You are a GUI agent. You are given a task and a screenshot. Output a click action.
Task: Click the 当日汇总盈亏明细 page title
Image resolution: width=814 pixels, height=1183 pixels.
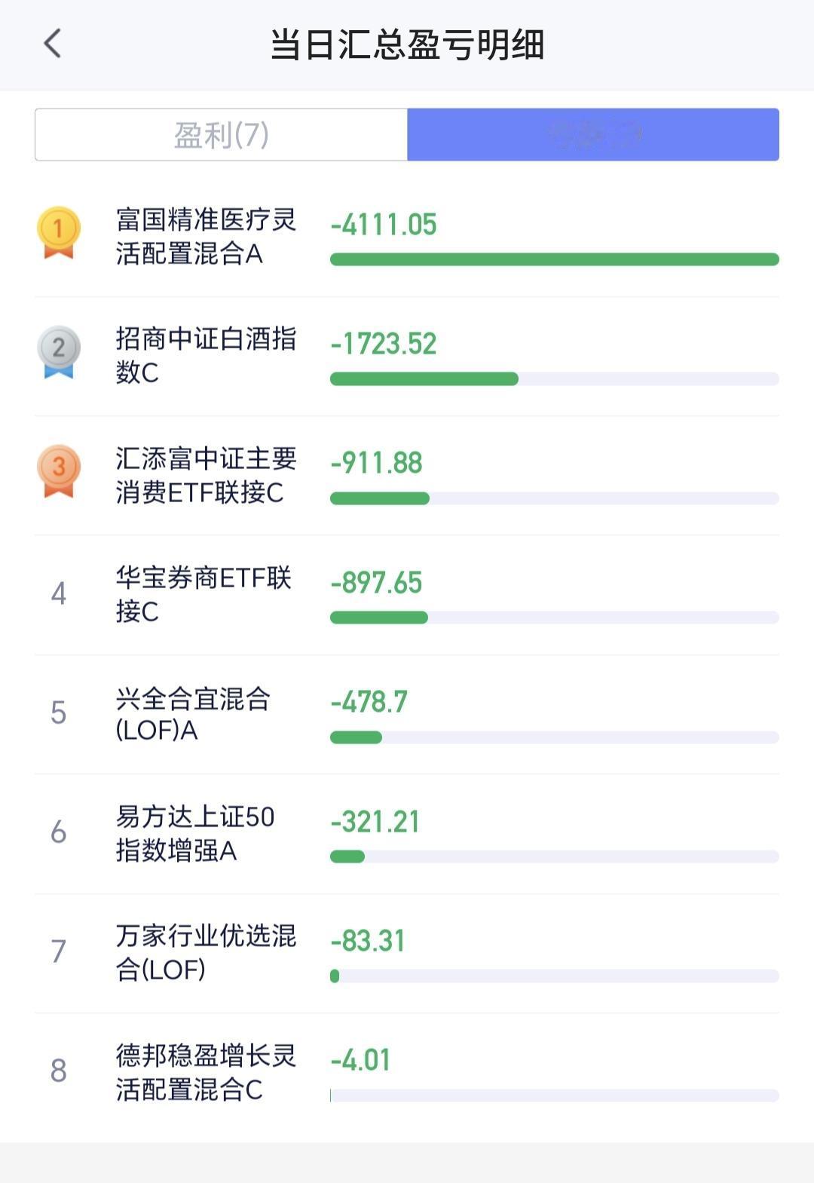point(407,44)
